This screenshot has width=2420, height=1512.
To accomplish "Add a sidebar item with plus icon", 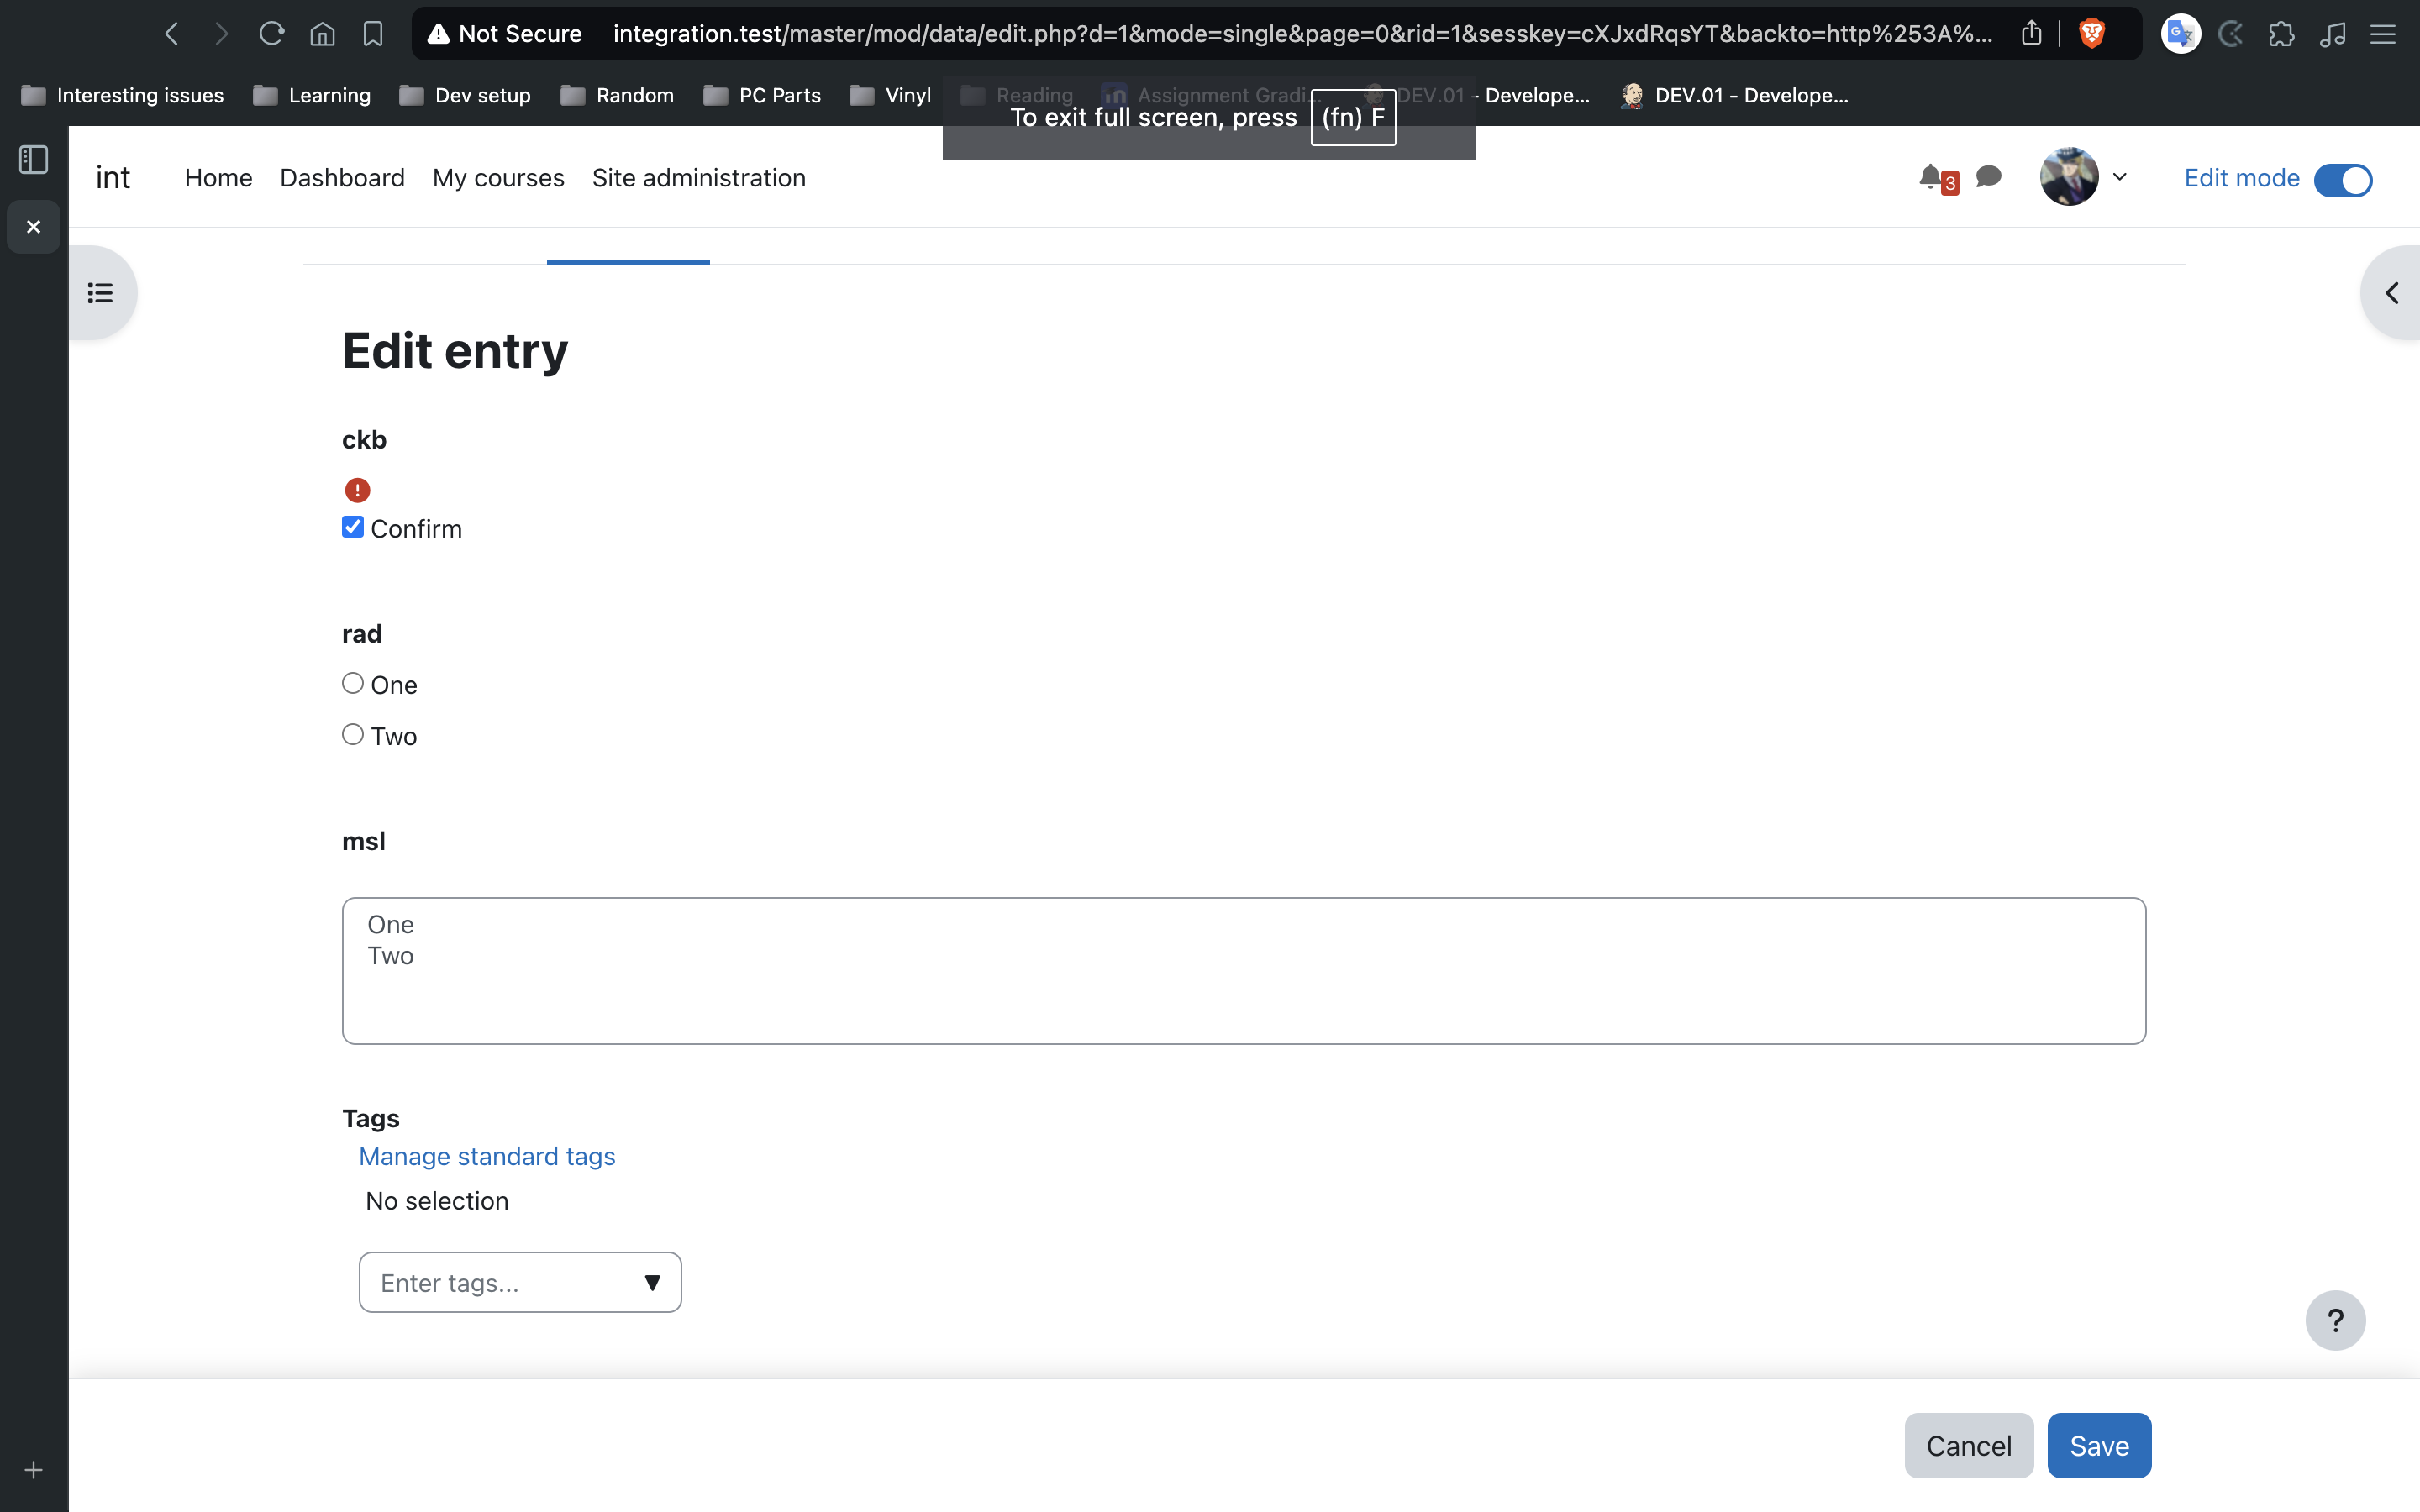I will pyautogui.click(x=34, y=1470).
